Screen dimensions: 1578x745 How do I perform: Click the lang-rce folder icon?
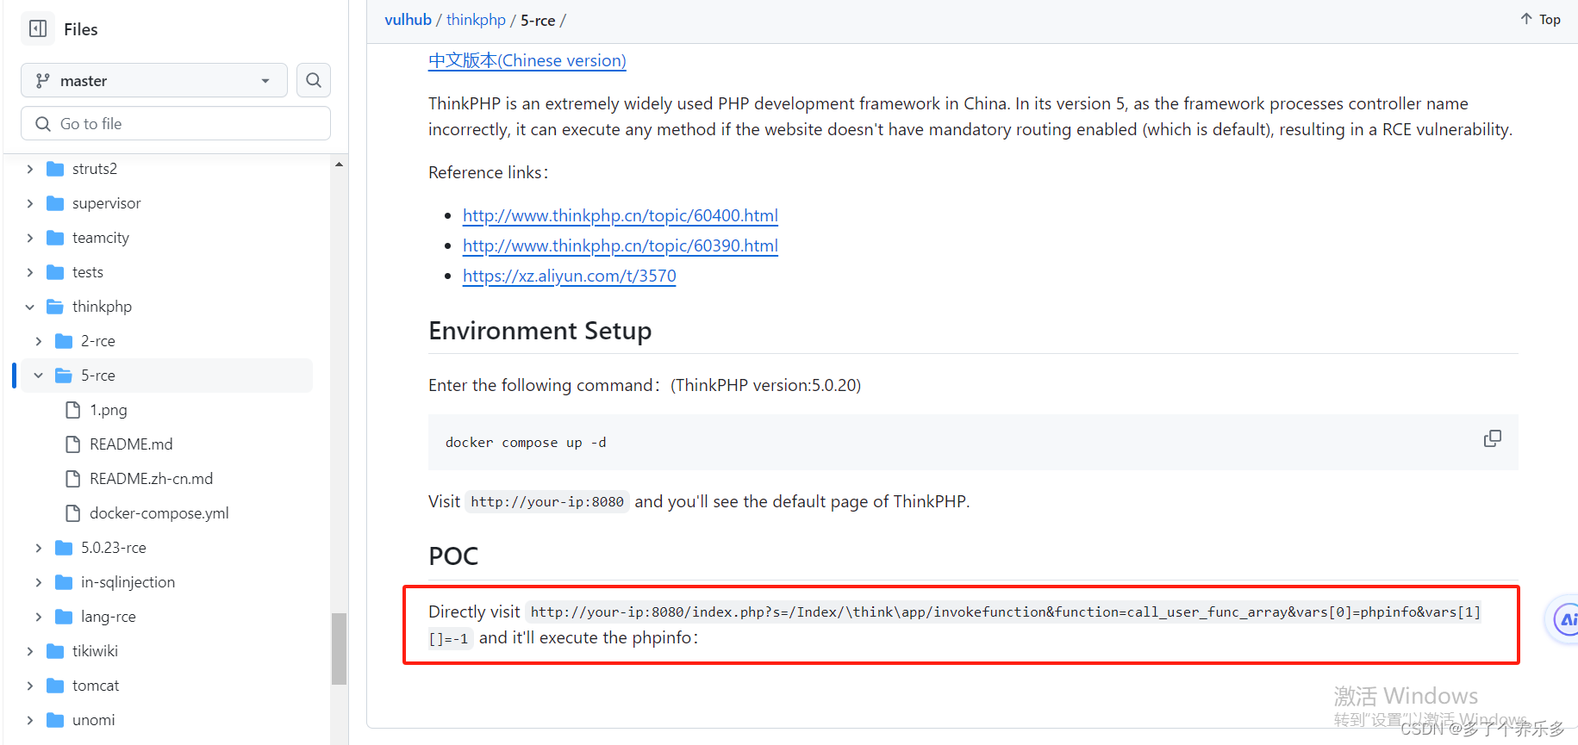click(64, 617)
